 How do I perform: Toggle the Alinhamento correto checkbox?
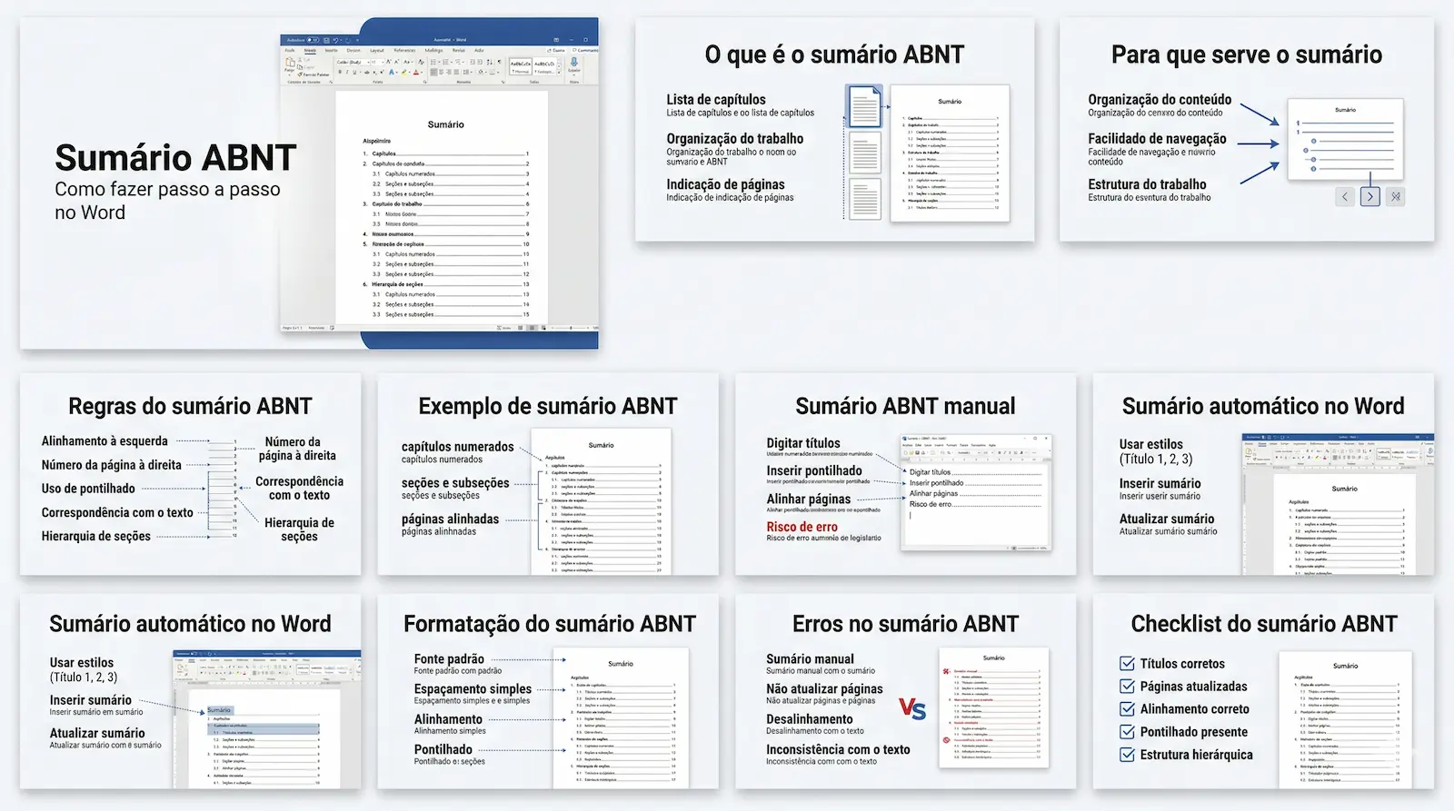pyautogui.click(x=1128, y=709)
